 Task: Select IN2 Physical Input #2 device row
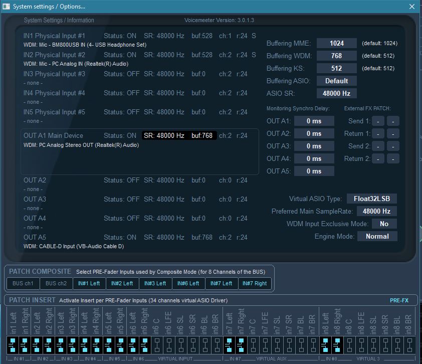tap(140, 59)
